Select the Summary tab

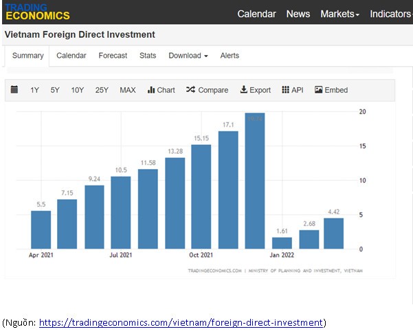pyautogui.click(x=28, y=56)
